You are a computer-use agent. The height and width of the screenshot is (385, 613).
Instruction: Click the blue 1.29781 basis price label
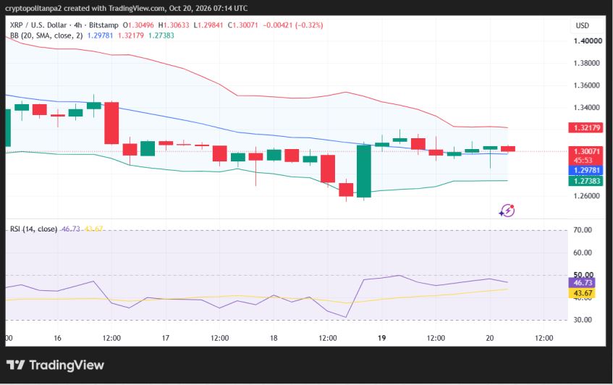click(x=586, y=170)
